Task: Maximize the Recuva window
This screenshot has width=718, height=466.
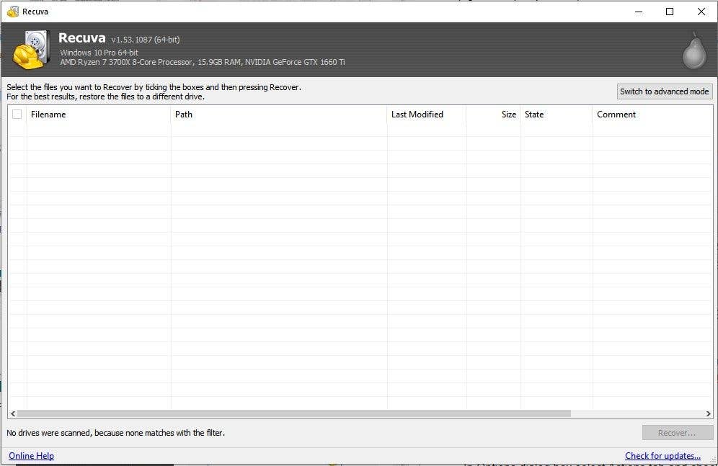Action: (x=670, y=12)
